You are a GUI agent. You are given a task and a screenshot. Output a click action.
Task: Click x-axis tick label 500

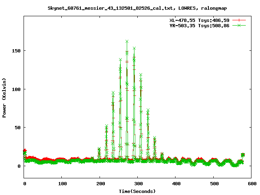click(x=214, y=184)
